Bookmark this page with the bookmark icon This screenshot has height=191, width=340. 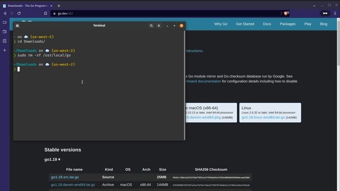coord(46,13)
